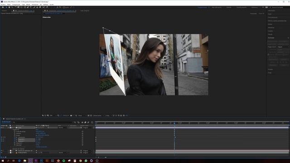Expand the Efectos y ajustes preestablecidos panel

(x=277, y=21)
